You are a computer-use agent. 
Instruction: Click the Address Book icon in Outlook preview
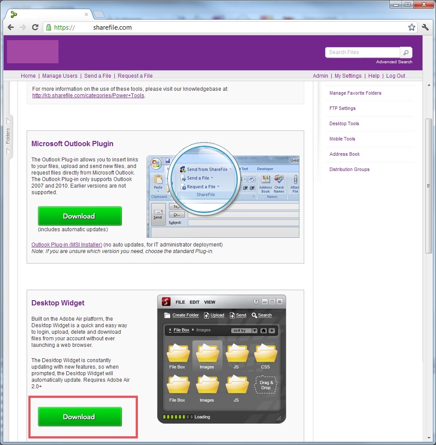[266, 184]
